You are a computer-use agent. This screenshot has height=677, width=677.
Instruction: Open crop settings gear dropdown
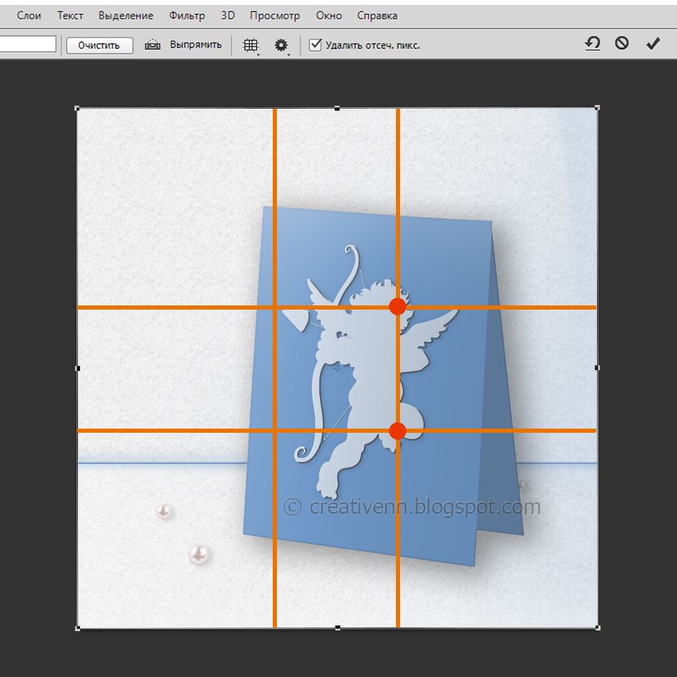(282, 45)
